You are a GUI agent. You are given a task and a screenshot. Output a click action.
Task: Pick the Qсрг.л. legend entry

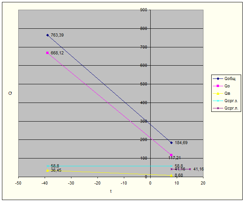click(x=231, y=108)
